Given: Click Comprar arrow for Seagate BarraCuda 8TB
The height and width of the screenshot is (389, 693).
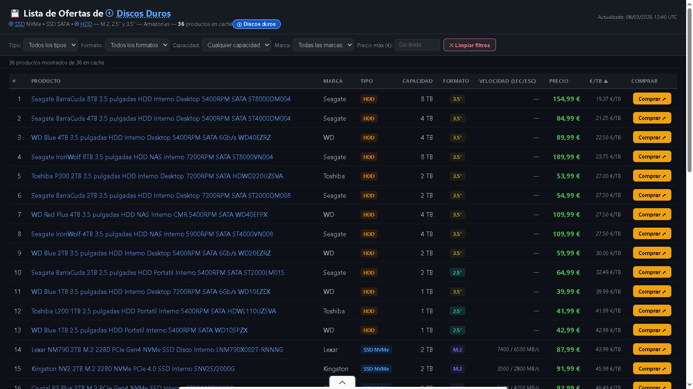Looking at the screenshot, I should tap(664, 99).
